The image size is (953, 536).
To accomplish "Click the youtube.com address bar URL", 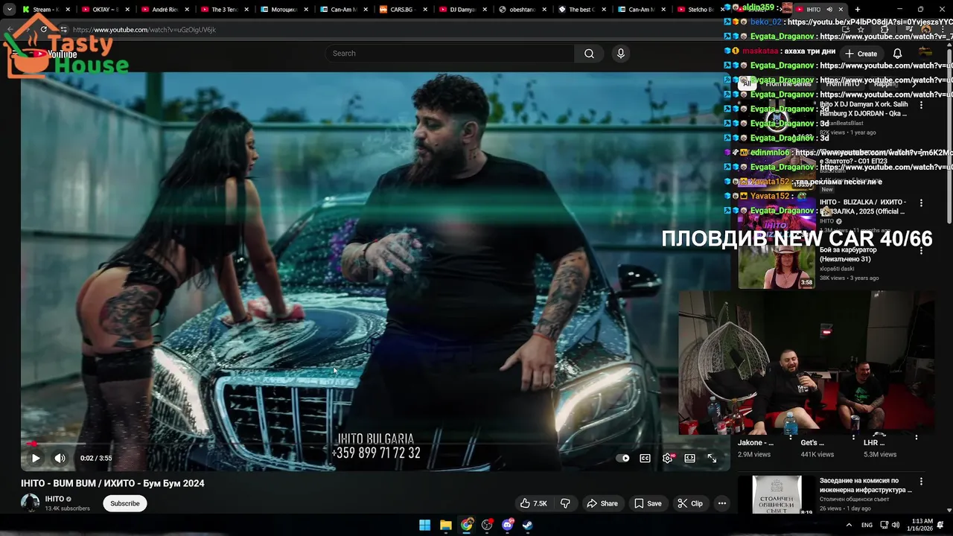I will pos(144,30).
